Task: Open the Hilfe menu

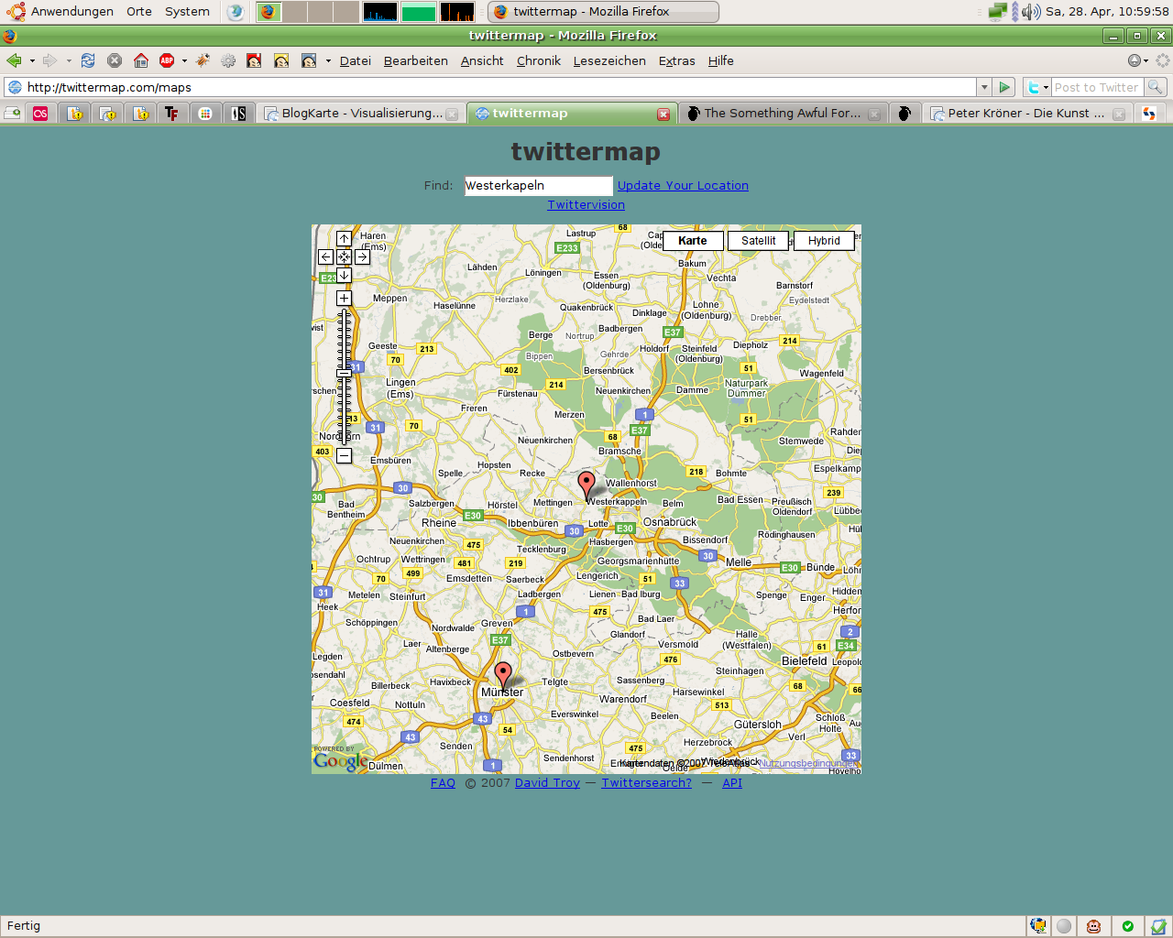Action: pyautogui.click(x=721, y=60)
